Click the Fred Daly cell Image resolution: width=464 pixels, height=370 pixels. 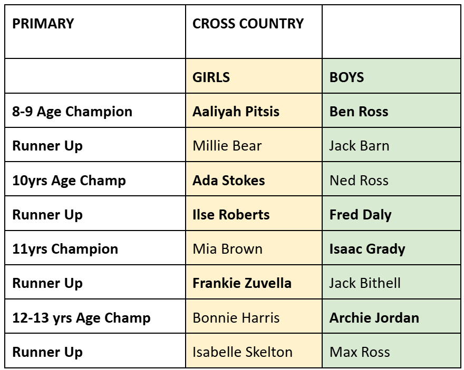(x=391, y=213)
